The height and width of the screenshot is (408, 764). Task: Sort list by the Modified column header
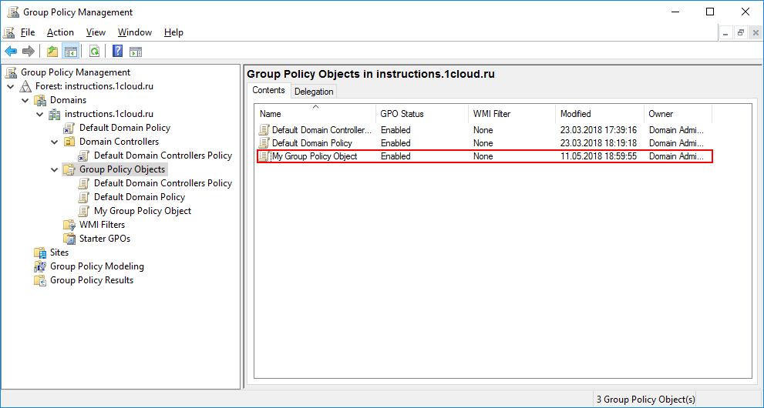576,114
